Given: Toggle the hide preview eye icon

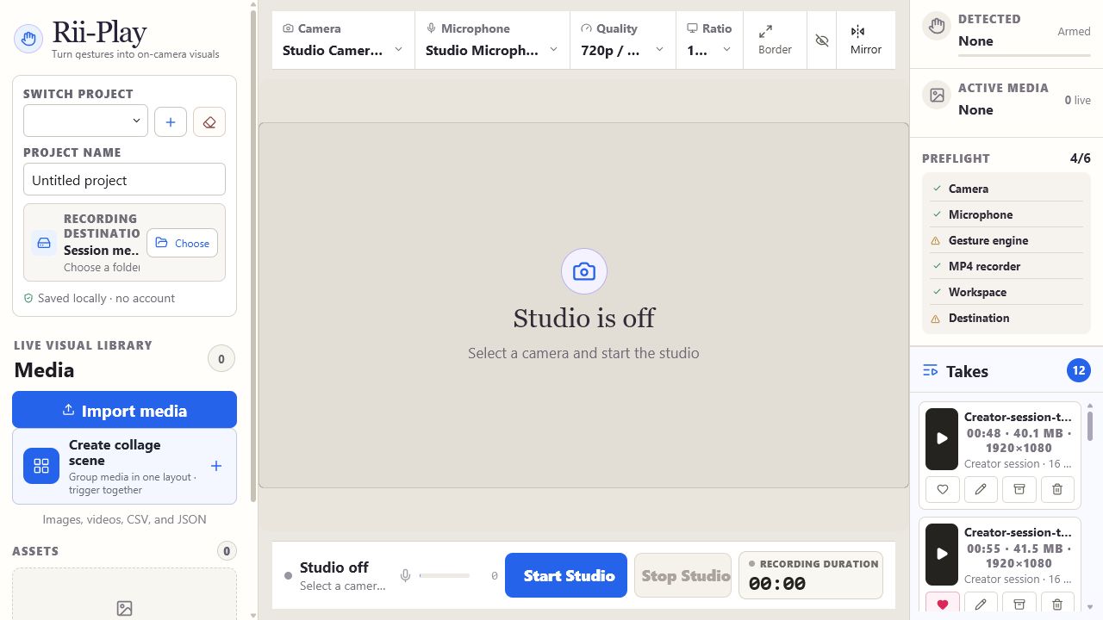Looking at the screenshot, I should (x=822, y=40).
